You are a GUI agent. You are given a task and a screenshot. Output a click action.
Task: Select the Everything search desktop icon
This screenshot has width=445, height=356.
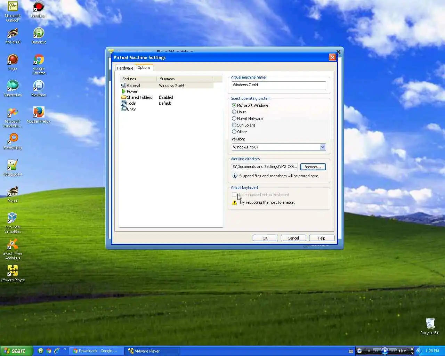(x=13, y=141)
